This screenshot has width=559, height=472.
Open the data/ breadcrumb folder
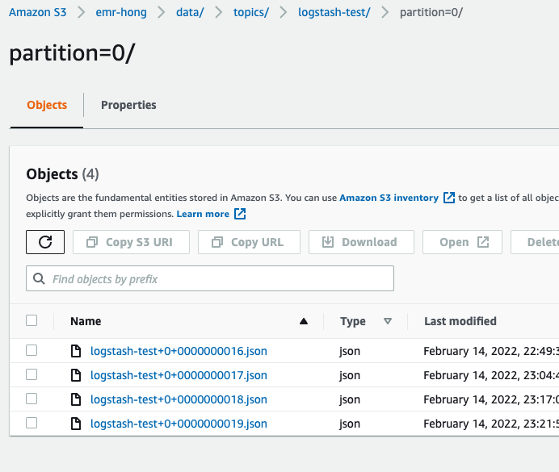[x=190, y=12]
